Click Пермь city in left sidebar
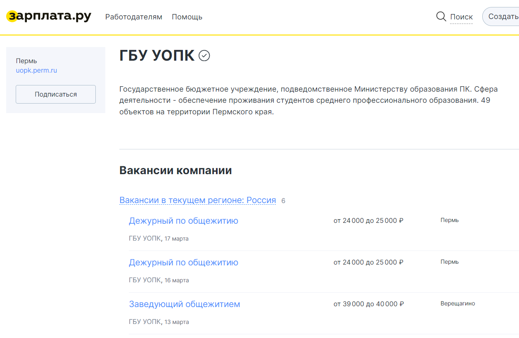The width and height of the screenshot is (519, 338). click(26, 61)
